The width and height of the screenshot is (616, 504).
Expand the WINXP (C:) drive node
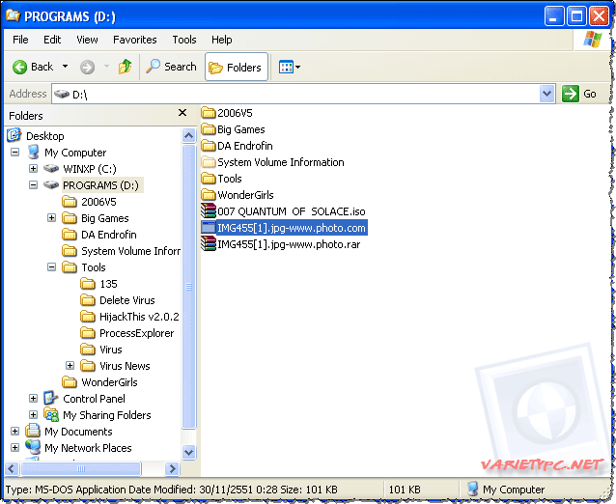[34, 169]
